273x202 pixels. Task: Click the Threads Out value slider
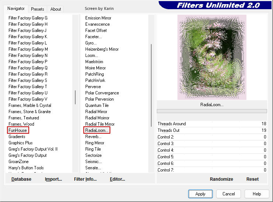(x=211, y=130)
